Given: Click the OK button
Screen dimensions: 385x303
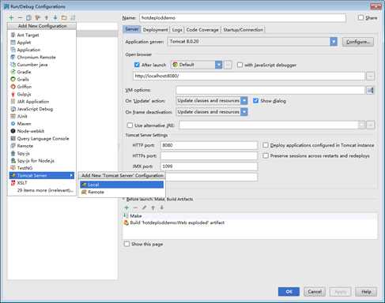Looking at the screenshot, I should (x=289, y=292).
